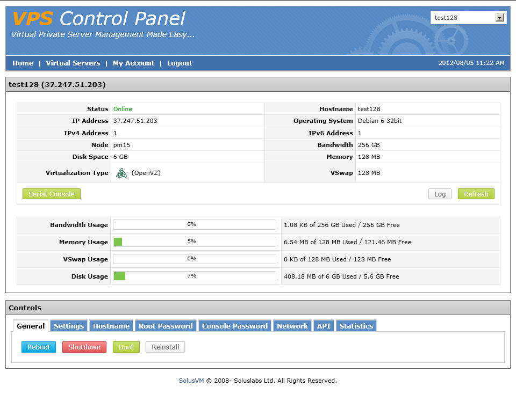Click the date 2012/08/05 11:22 AM

(x=471, y=63)
